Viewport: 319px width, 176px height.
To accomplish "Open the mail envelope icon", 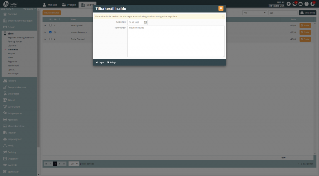I will point(301,4).
